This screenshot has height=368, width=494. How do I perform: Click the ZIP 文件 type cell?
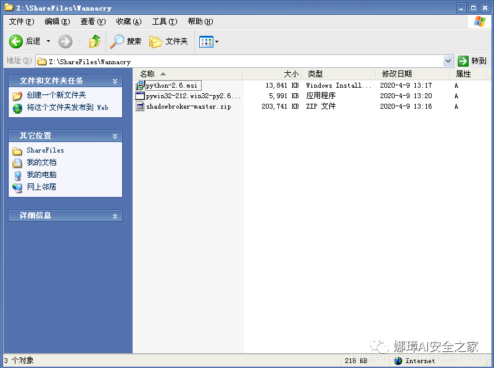(x=321, y=106)
